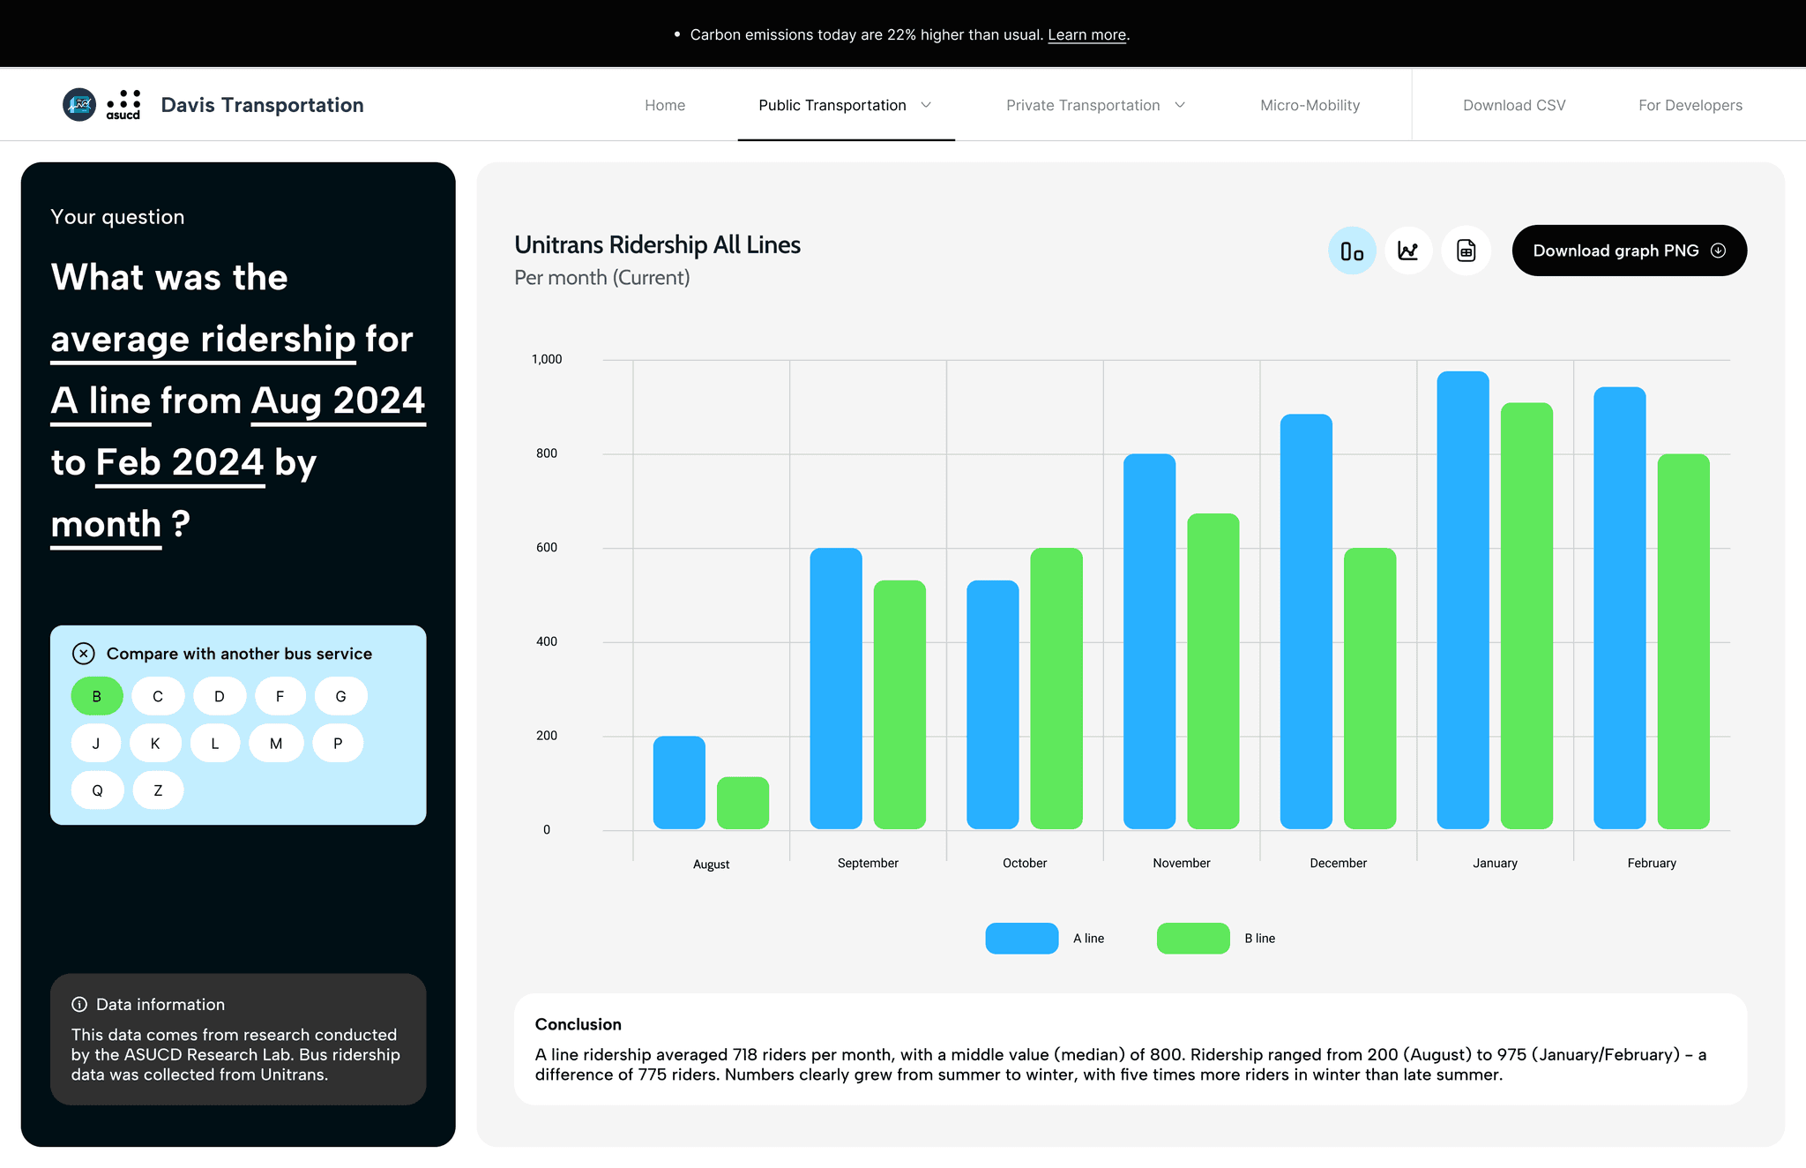Change the 'A line' selection in question
This screenshot has height=1168, width=1806.
pyautogui.click(x=101, y=401)
